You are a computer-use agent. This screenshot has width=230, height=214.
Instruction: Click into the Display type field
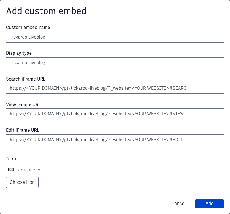(115, 63)
